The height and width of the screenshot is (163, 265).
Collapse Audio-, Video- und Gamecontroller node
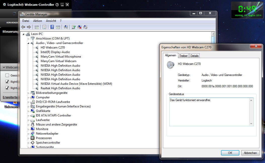[x=28, y=43]
